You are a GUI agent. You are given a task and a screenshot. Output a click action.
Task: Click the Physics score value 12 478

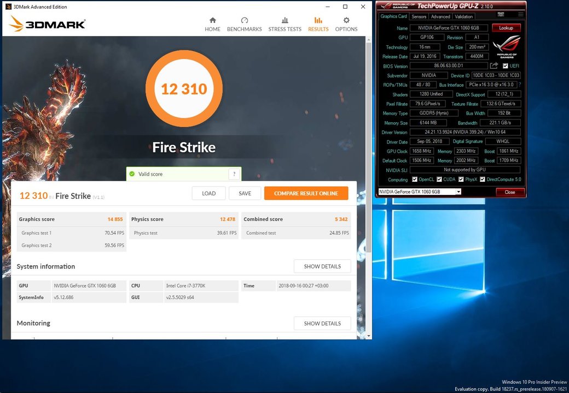(228, 219)
